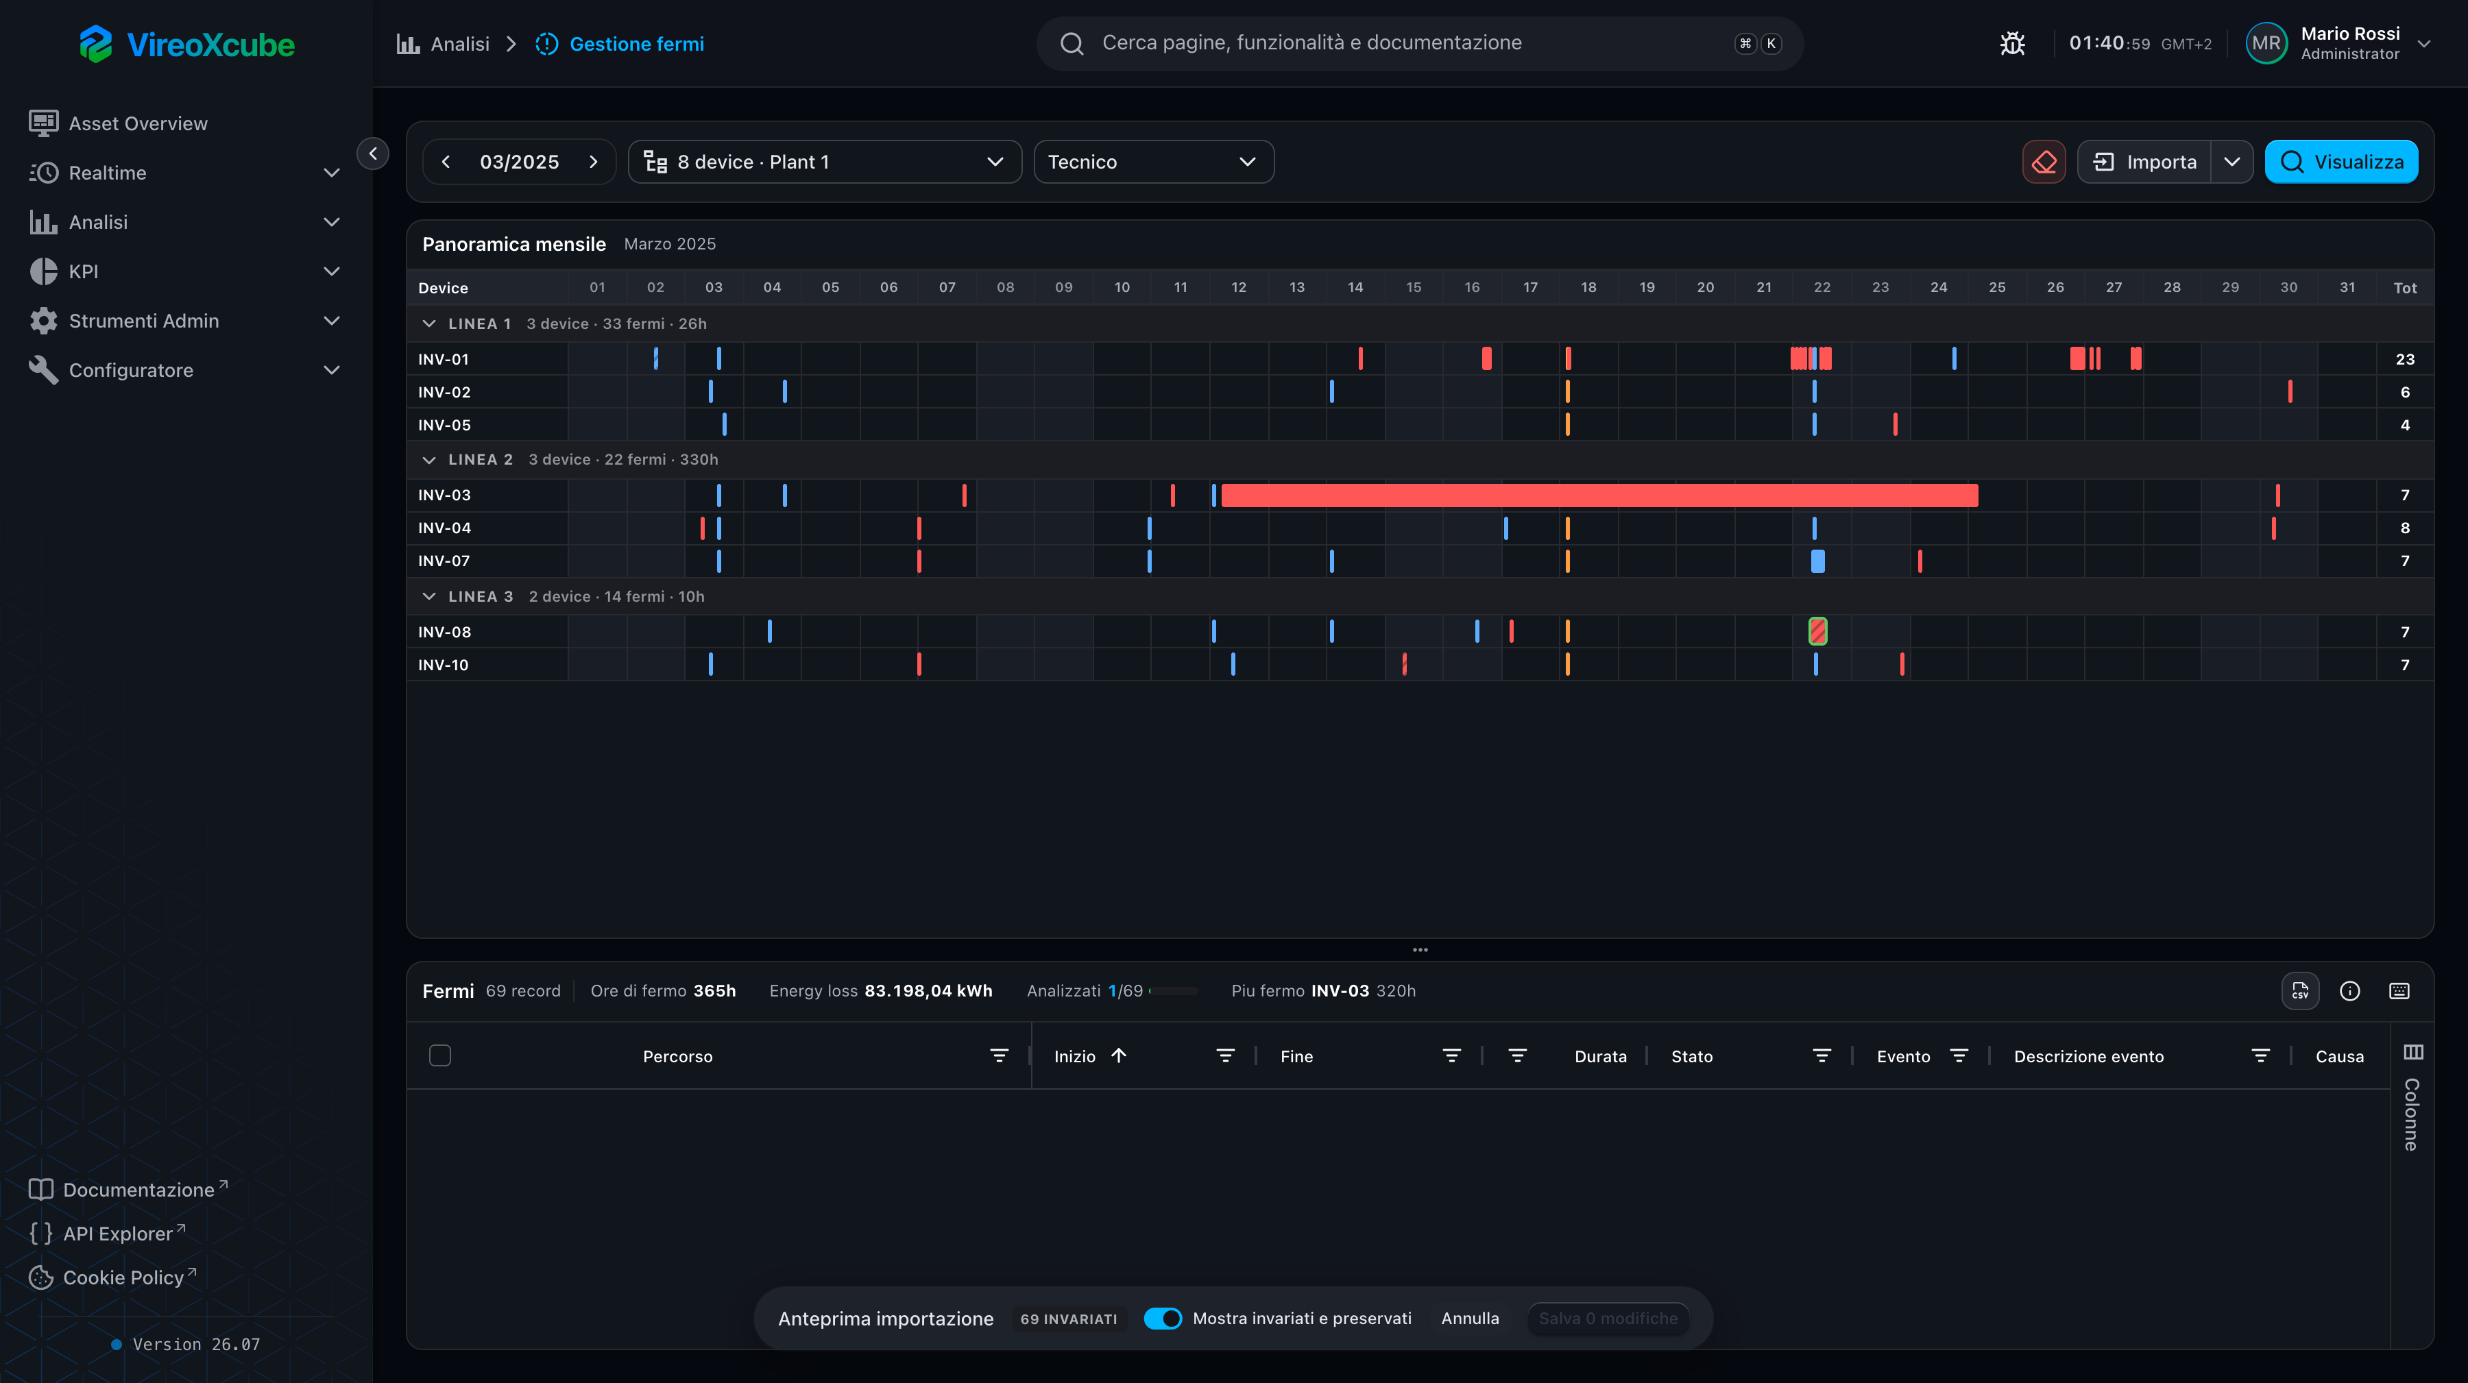
Task: Click Annulla in import preview bar
Action: 1470,1318
